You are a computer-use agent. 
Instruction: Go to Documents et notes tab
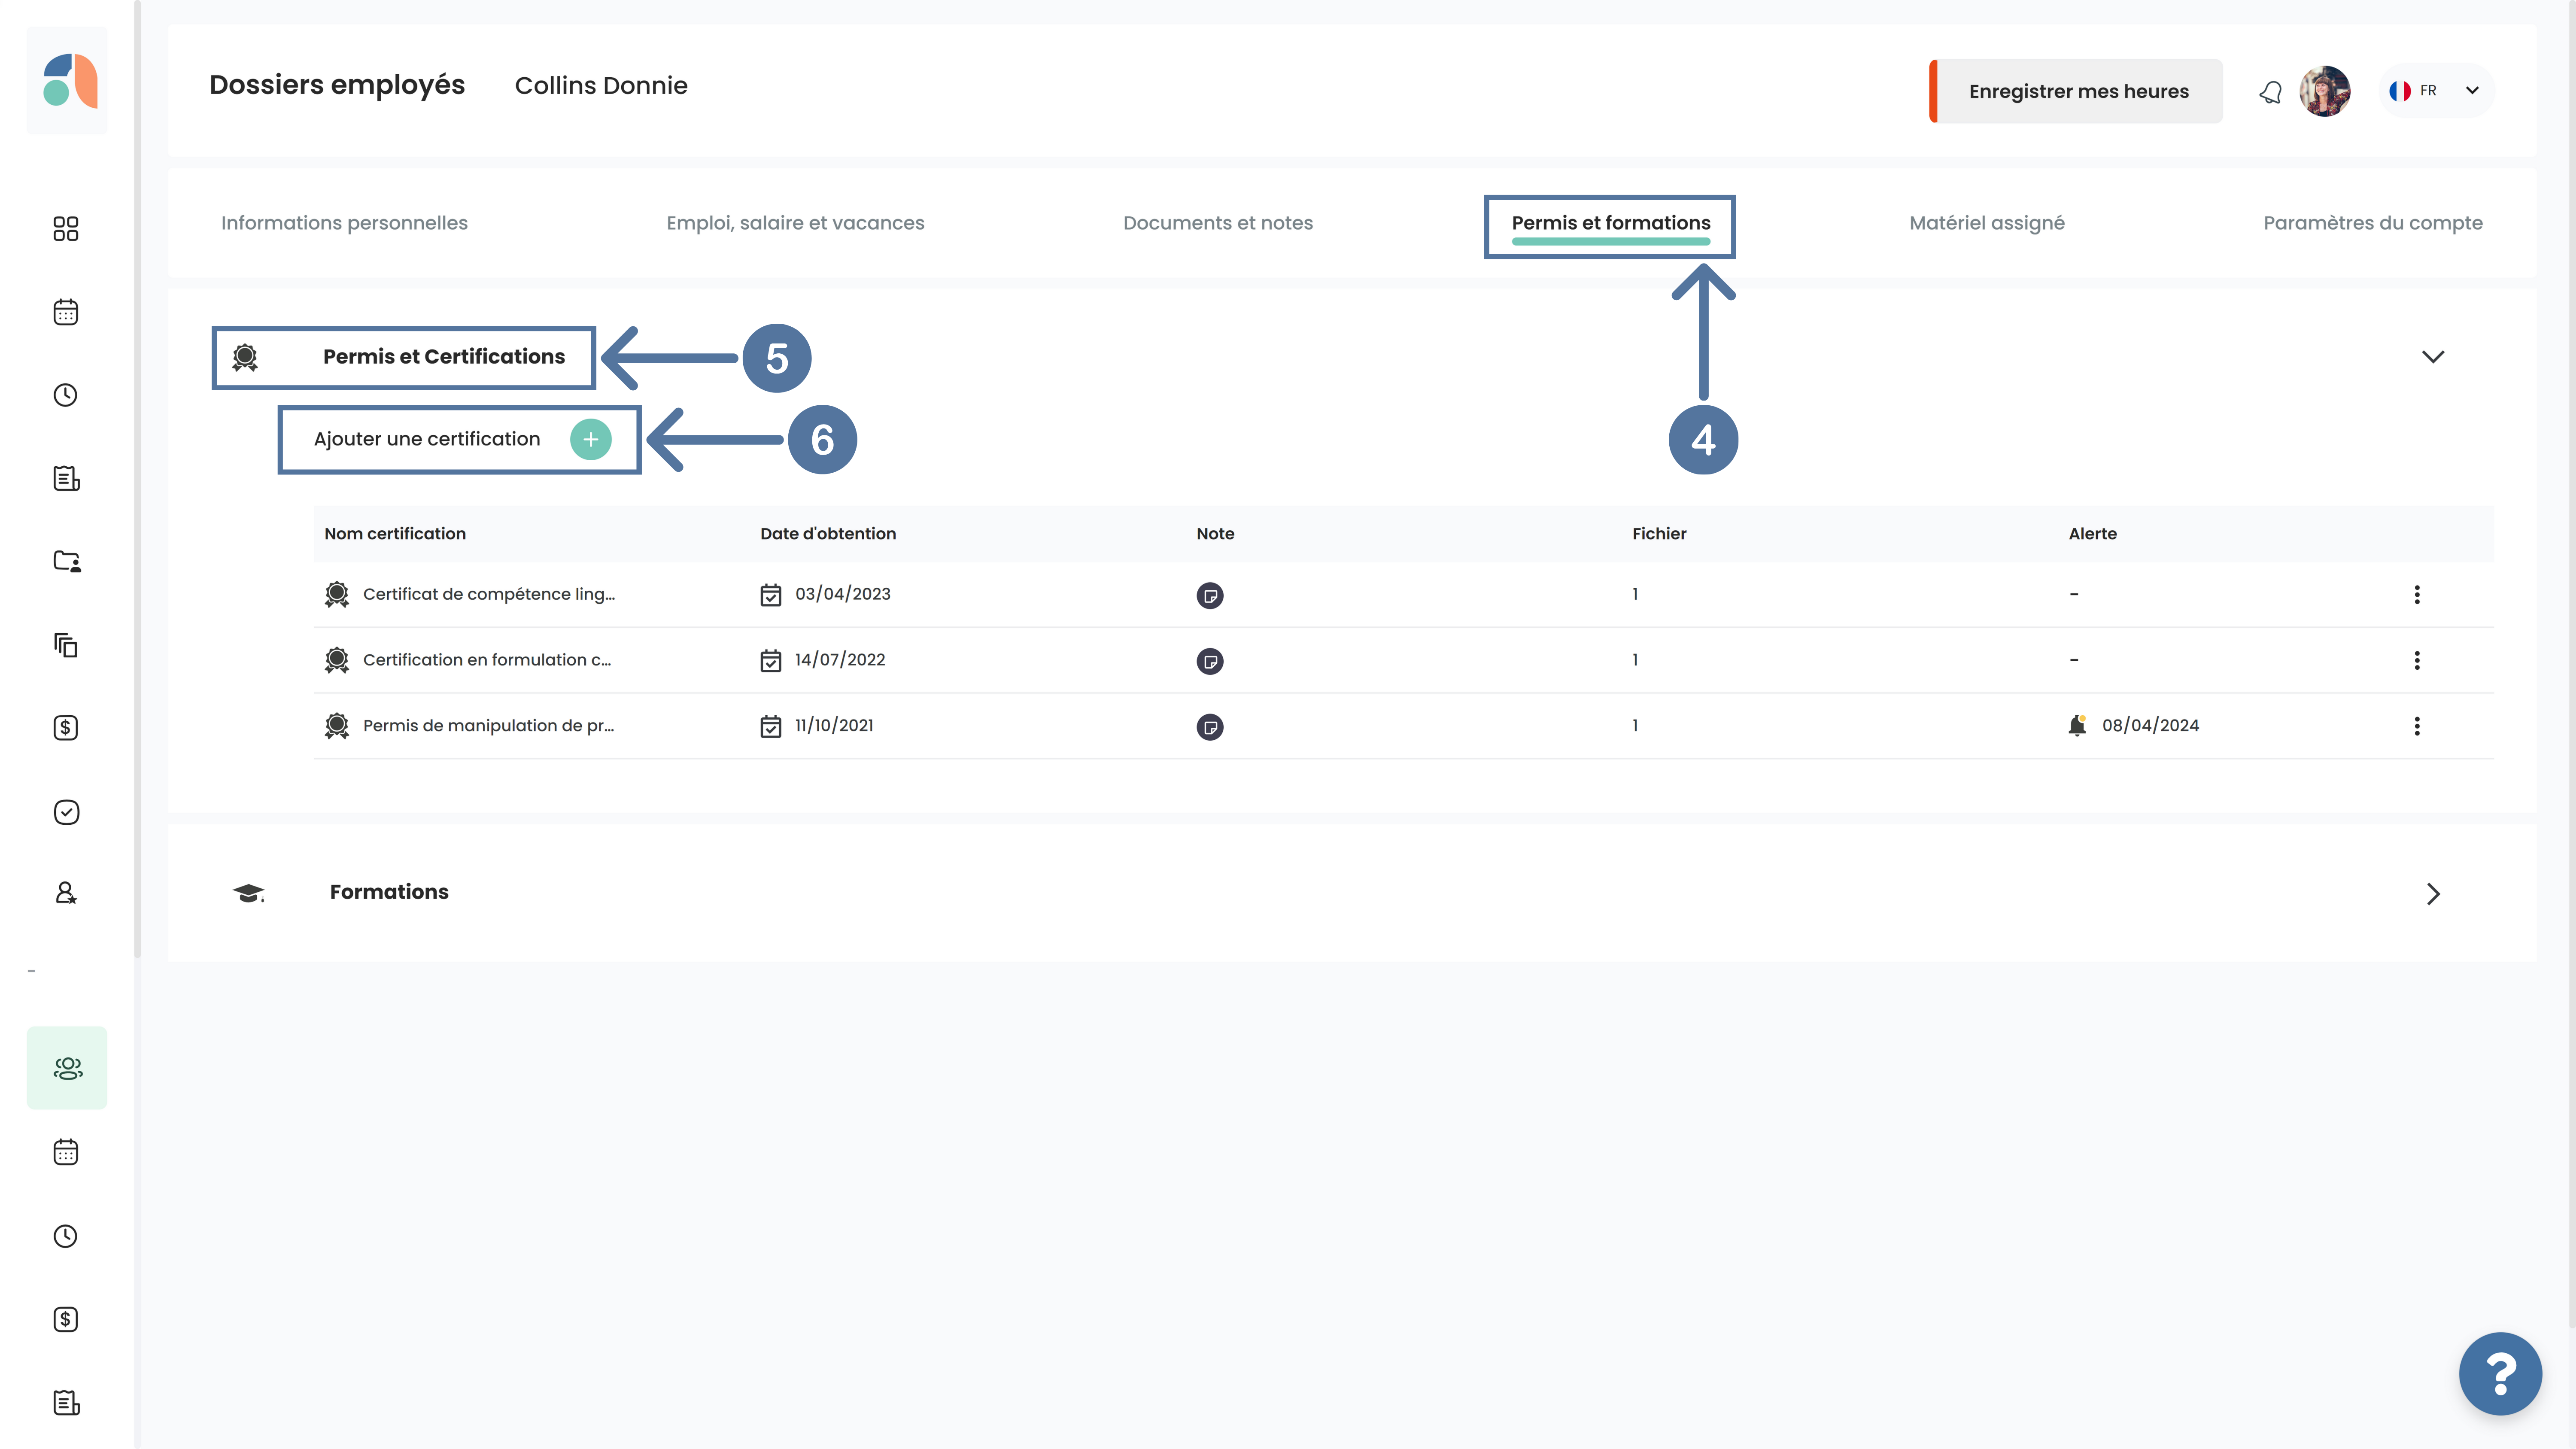click(x=1218, y=223)
